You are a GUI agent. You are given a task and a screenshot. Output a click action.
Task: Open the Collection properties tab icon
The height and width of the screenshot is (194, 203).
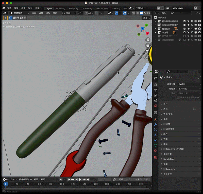156,113
